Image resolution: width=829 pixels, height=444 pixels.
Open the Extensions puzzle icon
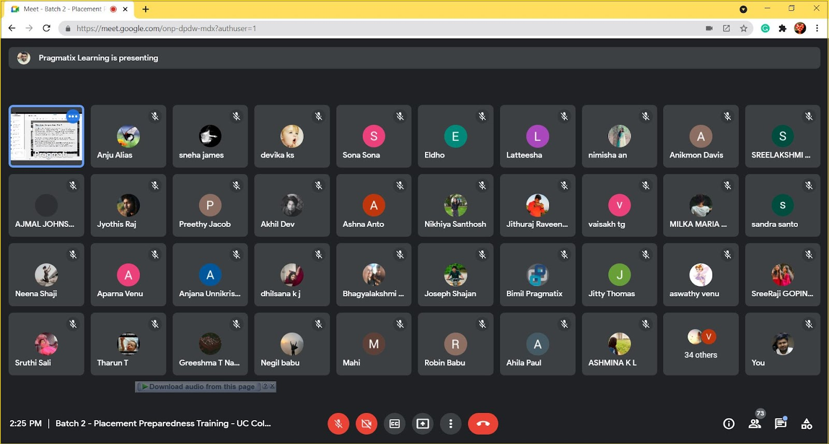click(x=782, y=28)
